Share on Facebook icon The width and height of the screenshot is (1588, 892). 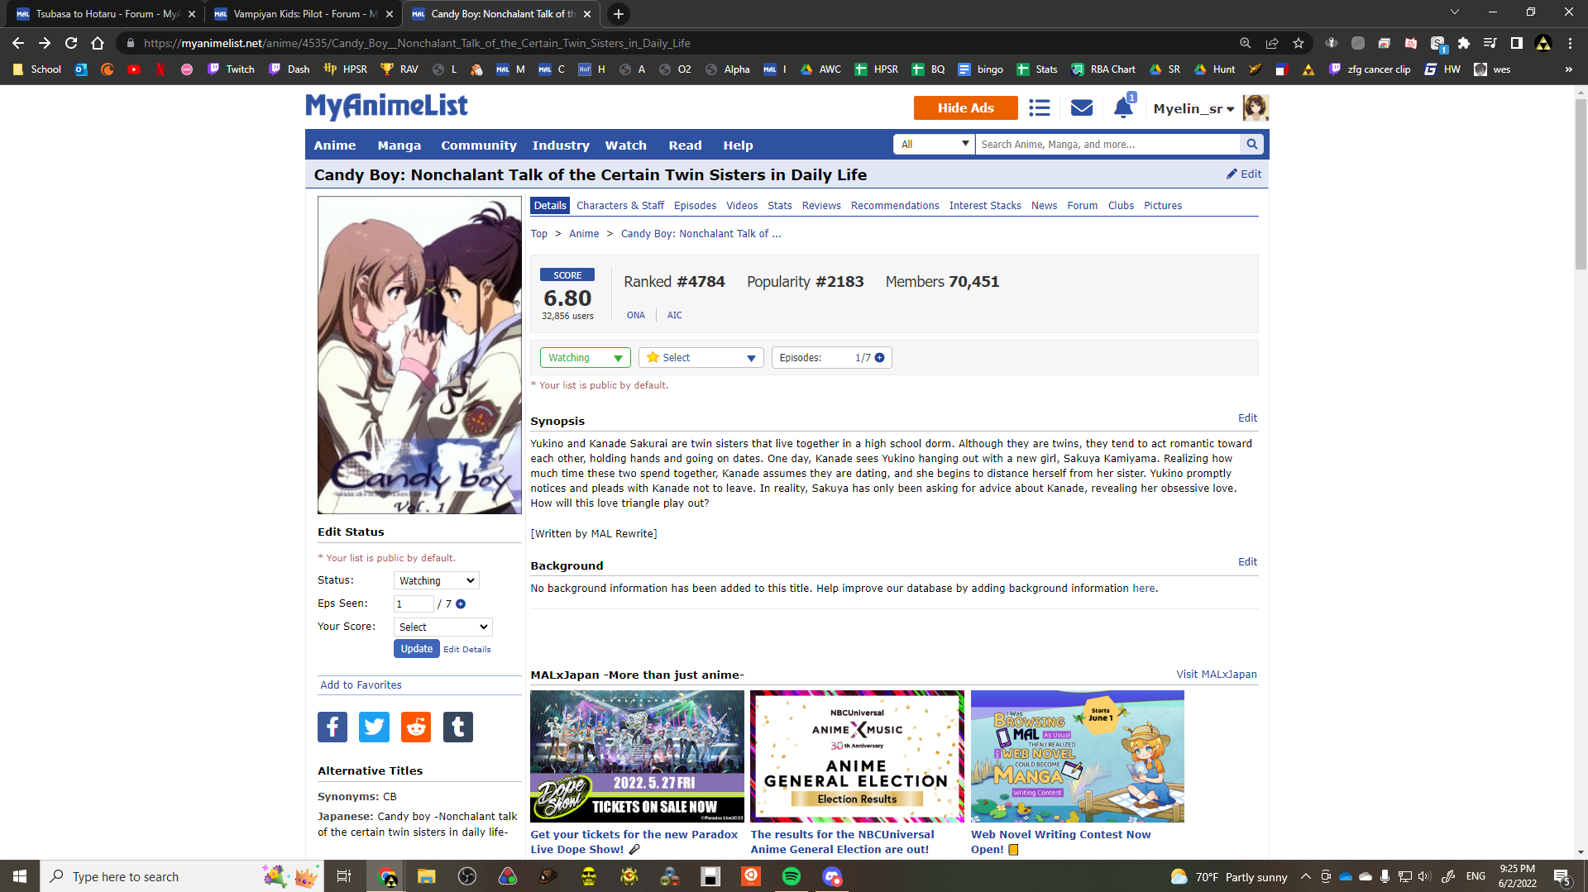pos(332,727)
